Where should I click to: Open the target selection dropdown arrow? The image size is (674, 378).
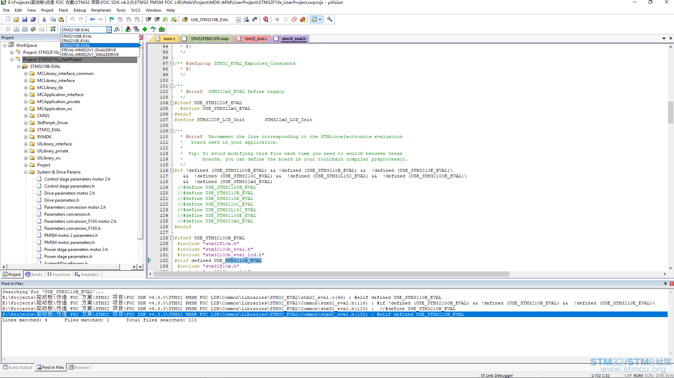[109, 30]
